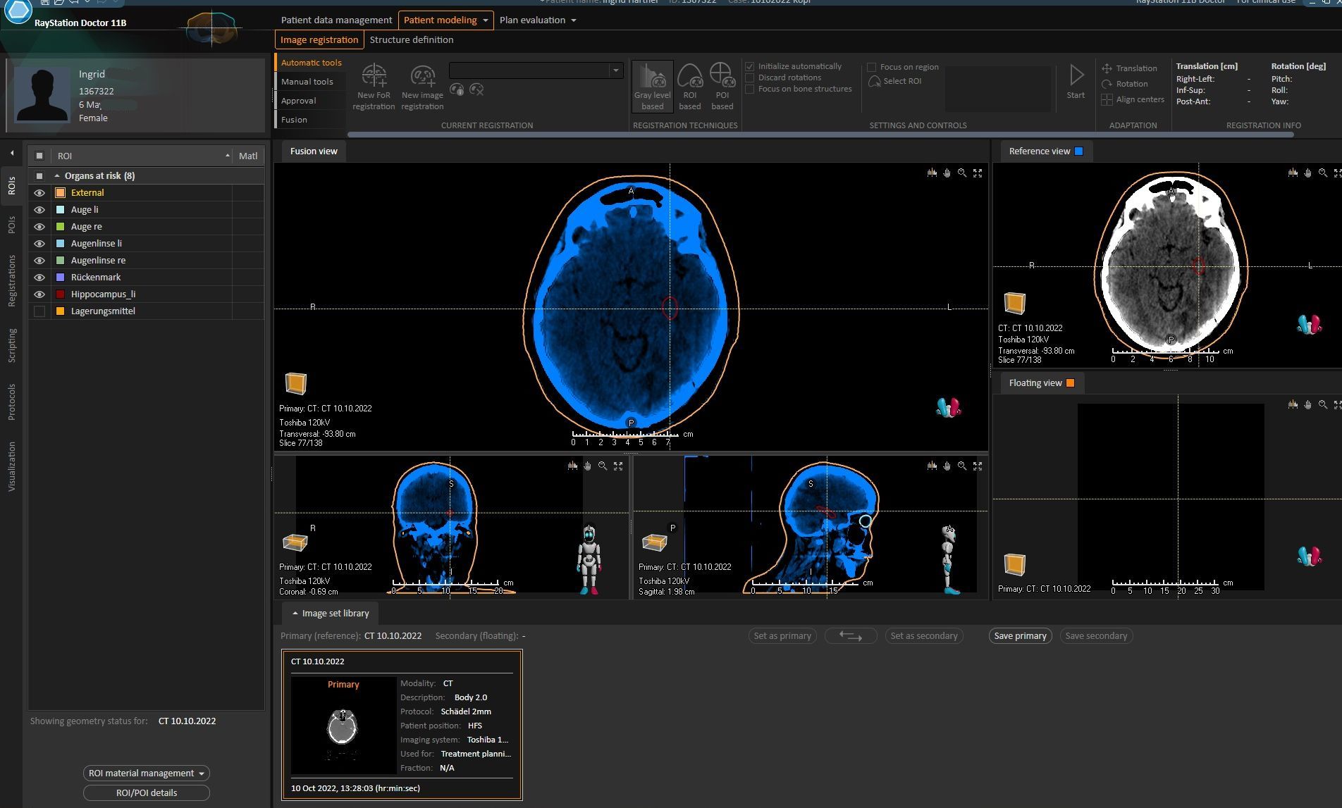This screenshot has width=1342, height=808.
Task: Click the Save primary button
Action: coord(1020,636)
